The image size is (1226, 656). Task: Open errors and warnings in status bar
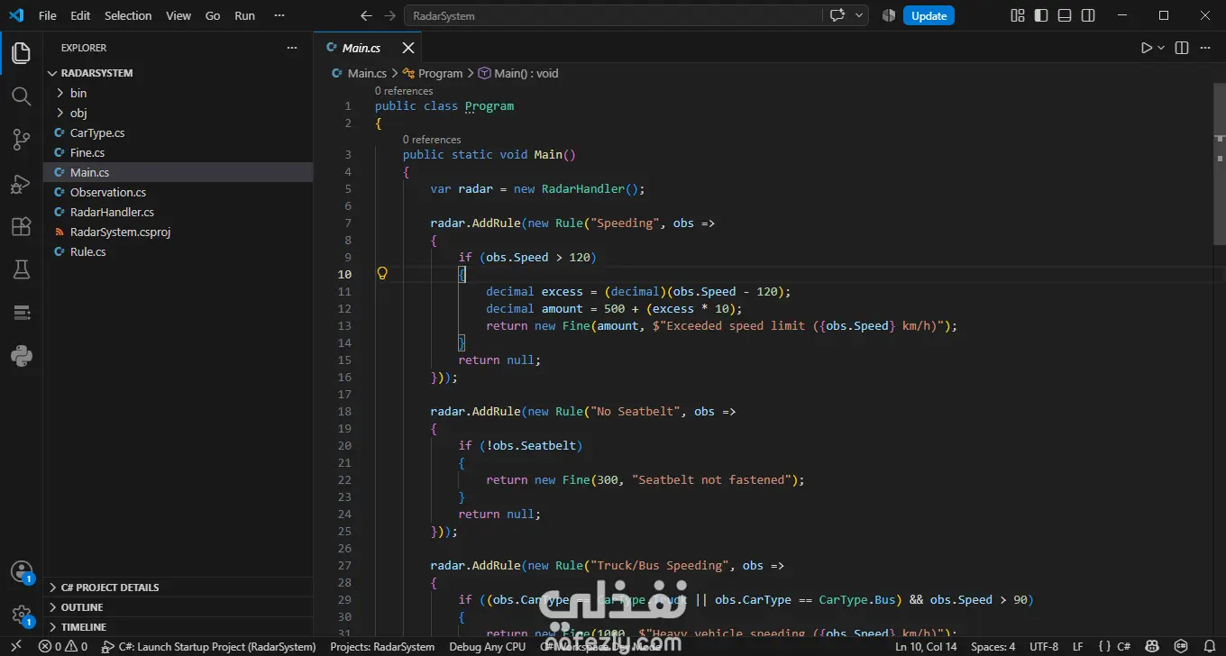[63, 646]
